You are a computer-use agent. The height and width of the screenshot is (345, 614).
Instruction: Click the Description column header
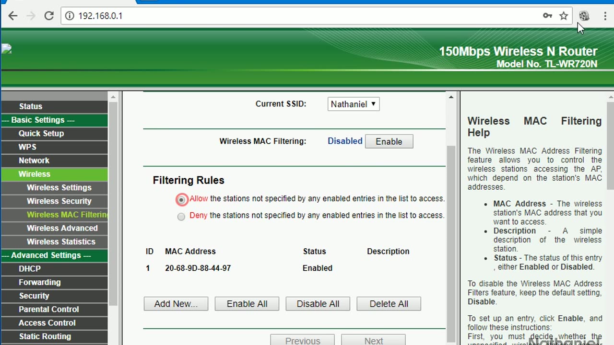point(388,252)
